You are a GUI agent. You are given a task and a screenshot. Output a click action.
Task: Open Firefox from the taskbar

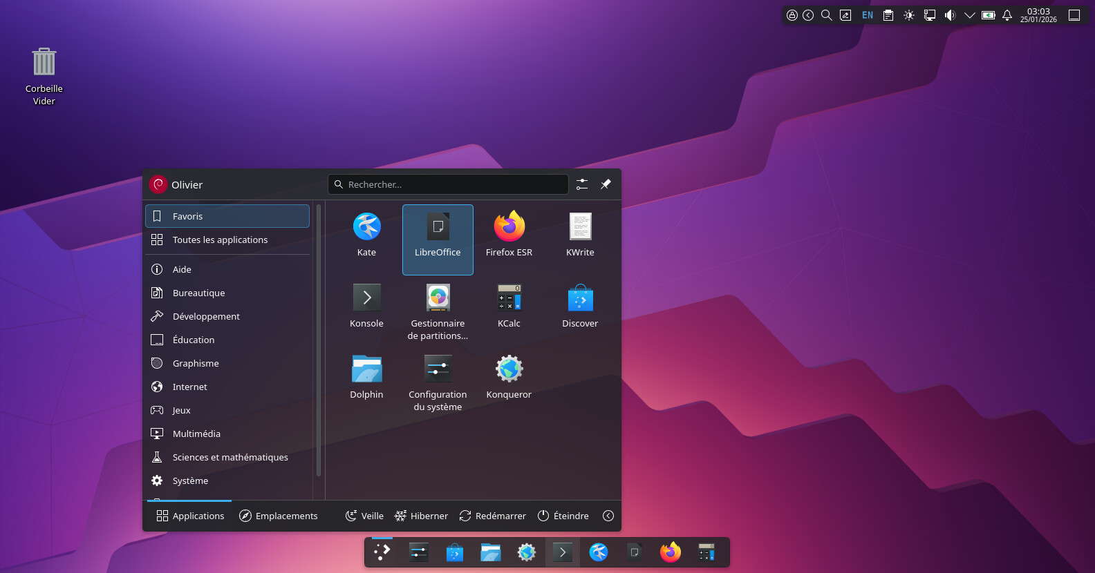coord(671,552)
